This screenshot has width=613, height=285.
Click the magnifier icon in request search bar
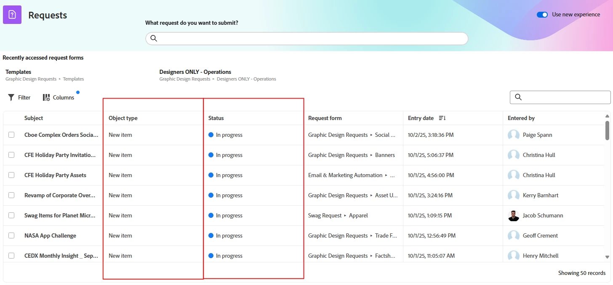154,38
